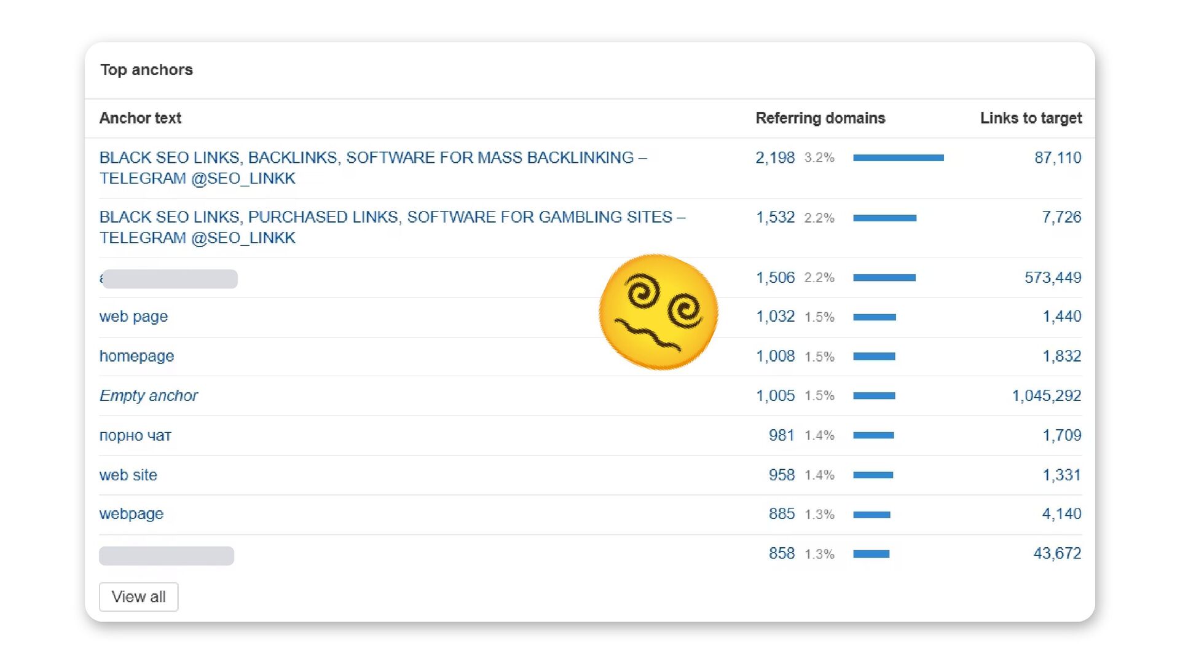The height and width of the screenshot is (664, 1180).
Task: Click links to target value 7,726
Action: point(1061,217)
